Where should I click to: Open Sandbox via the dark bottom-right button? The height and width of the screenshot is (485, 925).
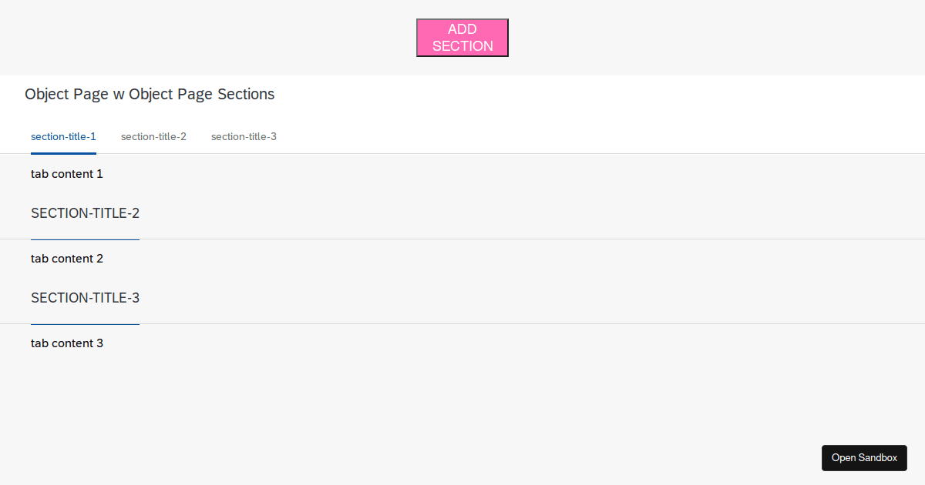point(864,457)
